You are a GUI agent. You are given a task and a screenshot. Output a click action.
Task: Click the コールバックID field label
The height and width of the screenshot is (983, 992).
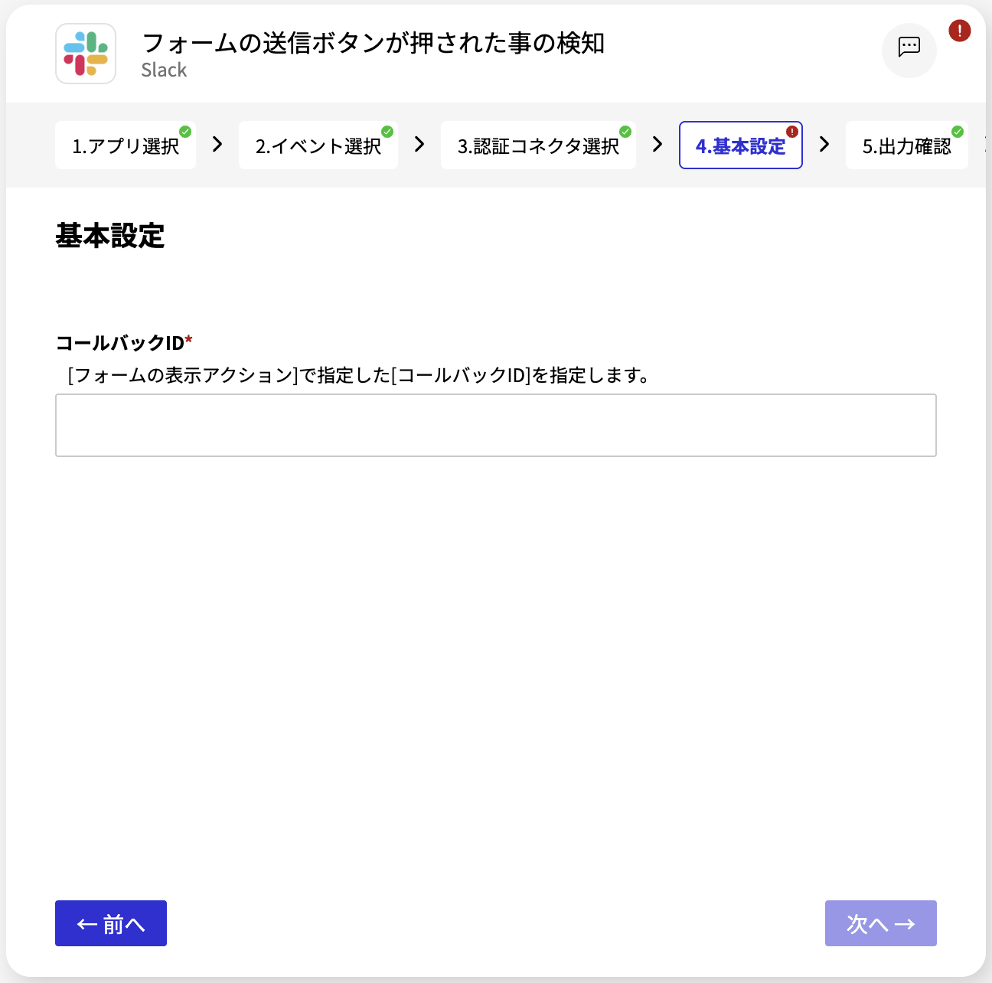coord(124,342)
